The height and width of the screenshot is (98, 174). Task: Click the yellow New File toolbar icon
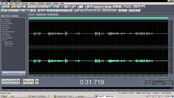[13, 7]
